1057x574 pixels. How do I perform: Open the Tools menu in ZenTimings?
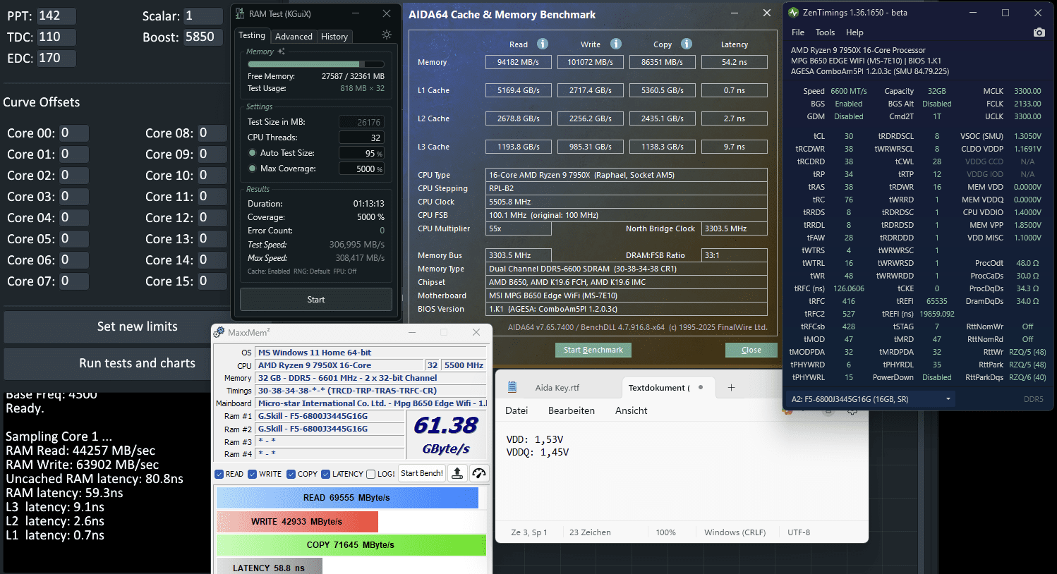click(x=825, y=32)
